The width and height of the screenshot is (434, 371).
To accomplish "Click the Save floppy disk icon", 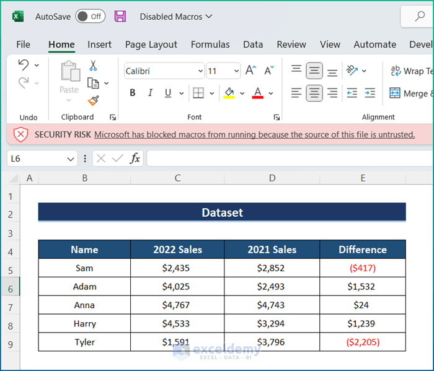I will tap(120, 17).
